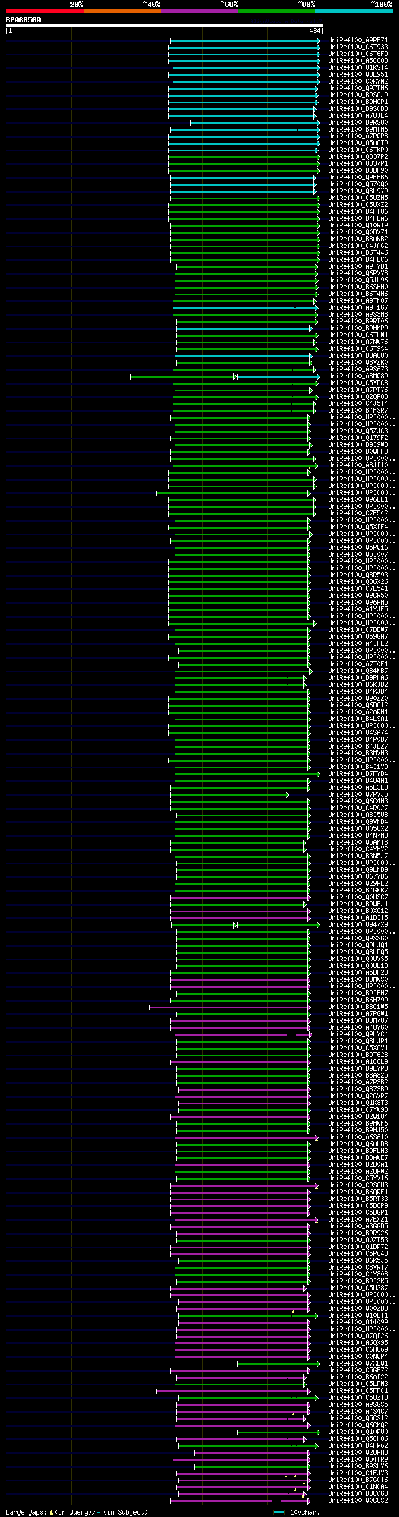
Task: Select label UniRef100_C6TKP0
Action: 358,150
